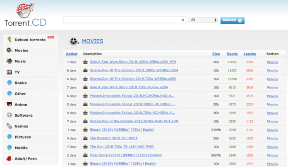Click the TV set sidebar icon
288x167 pixels.
9,72
